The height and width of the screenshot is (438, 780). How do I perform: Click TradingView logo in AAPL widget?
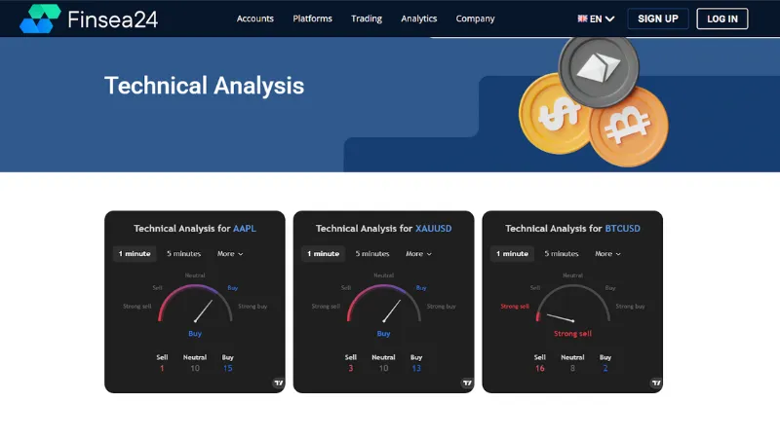[x=278, y=383]
